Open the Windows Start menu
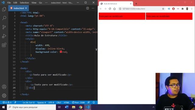 coord(3,107)
